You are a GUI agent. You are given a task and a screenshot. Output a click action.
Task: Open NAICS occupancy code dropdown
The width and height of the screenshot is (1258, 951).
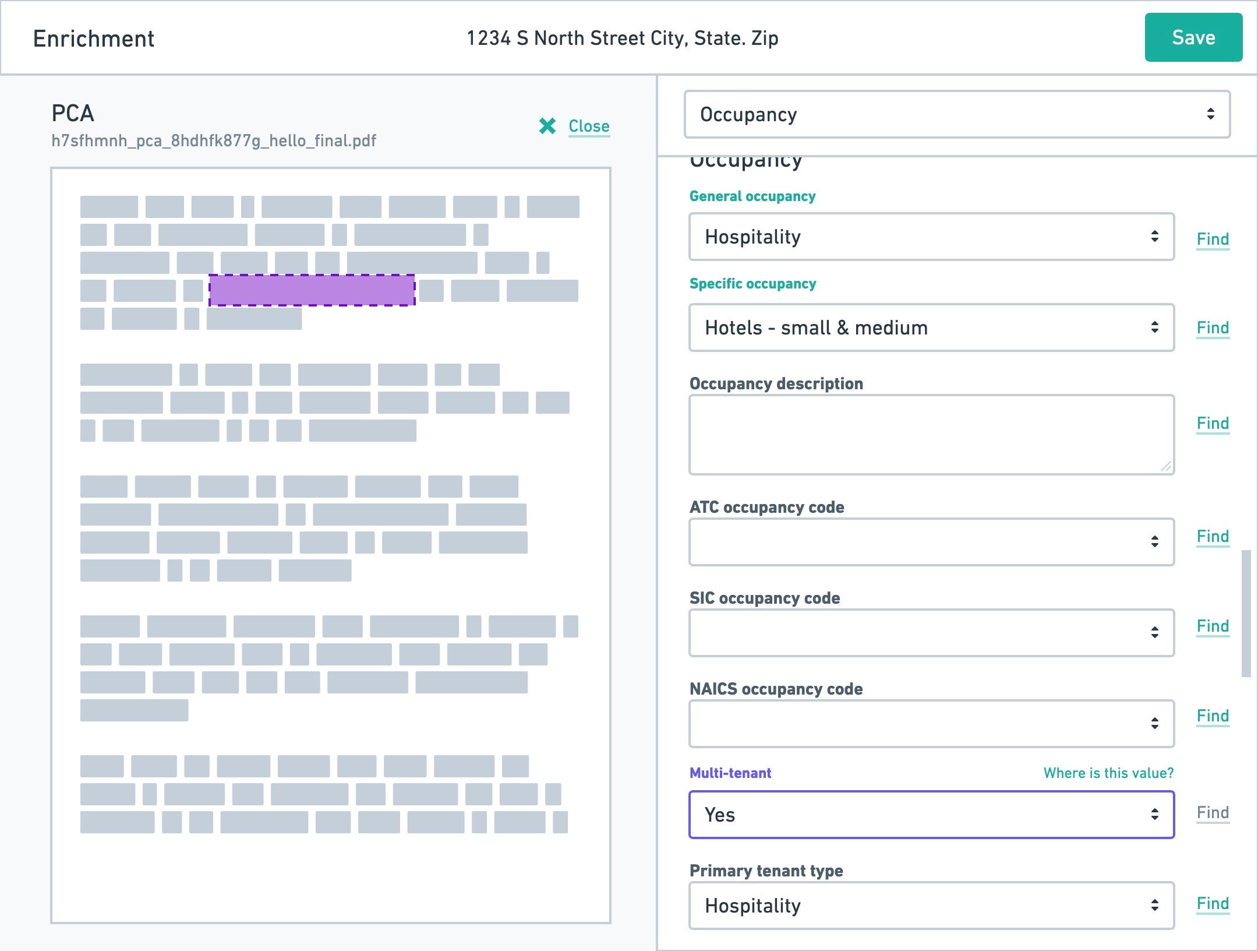pos(931,724)
